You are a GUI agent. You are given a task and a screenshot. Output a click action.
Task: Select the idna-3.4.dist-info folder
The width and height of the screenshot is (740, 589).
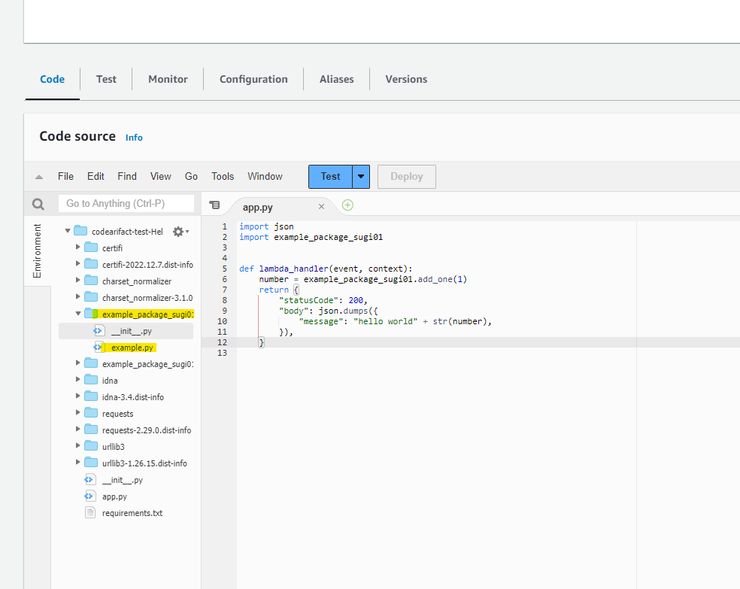tap(132, 397)
